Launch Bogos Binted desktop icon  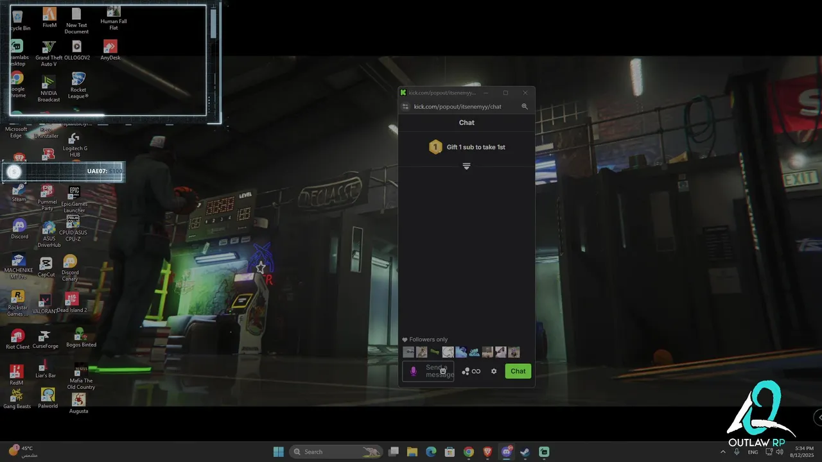[x=81, y=338]
